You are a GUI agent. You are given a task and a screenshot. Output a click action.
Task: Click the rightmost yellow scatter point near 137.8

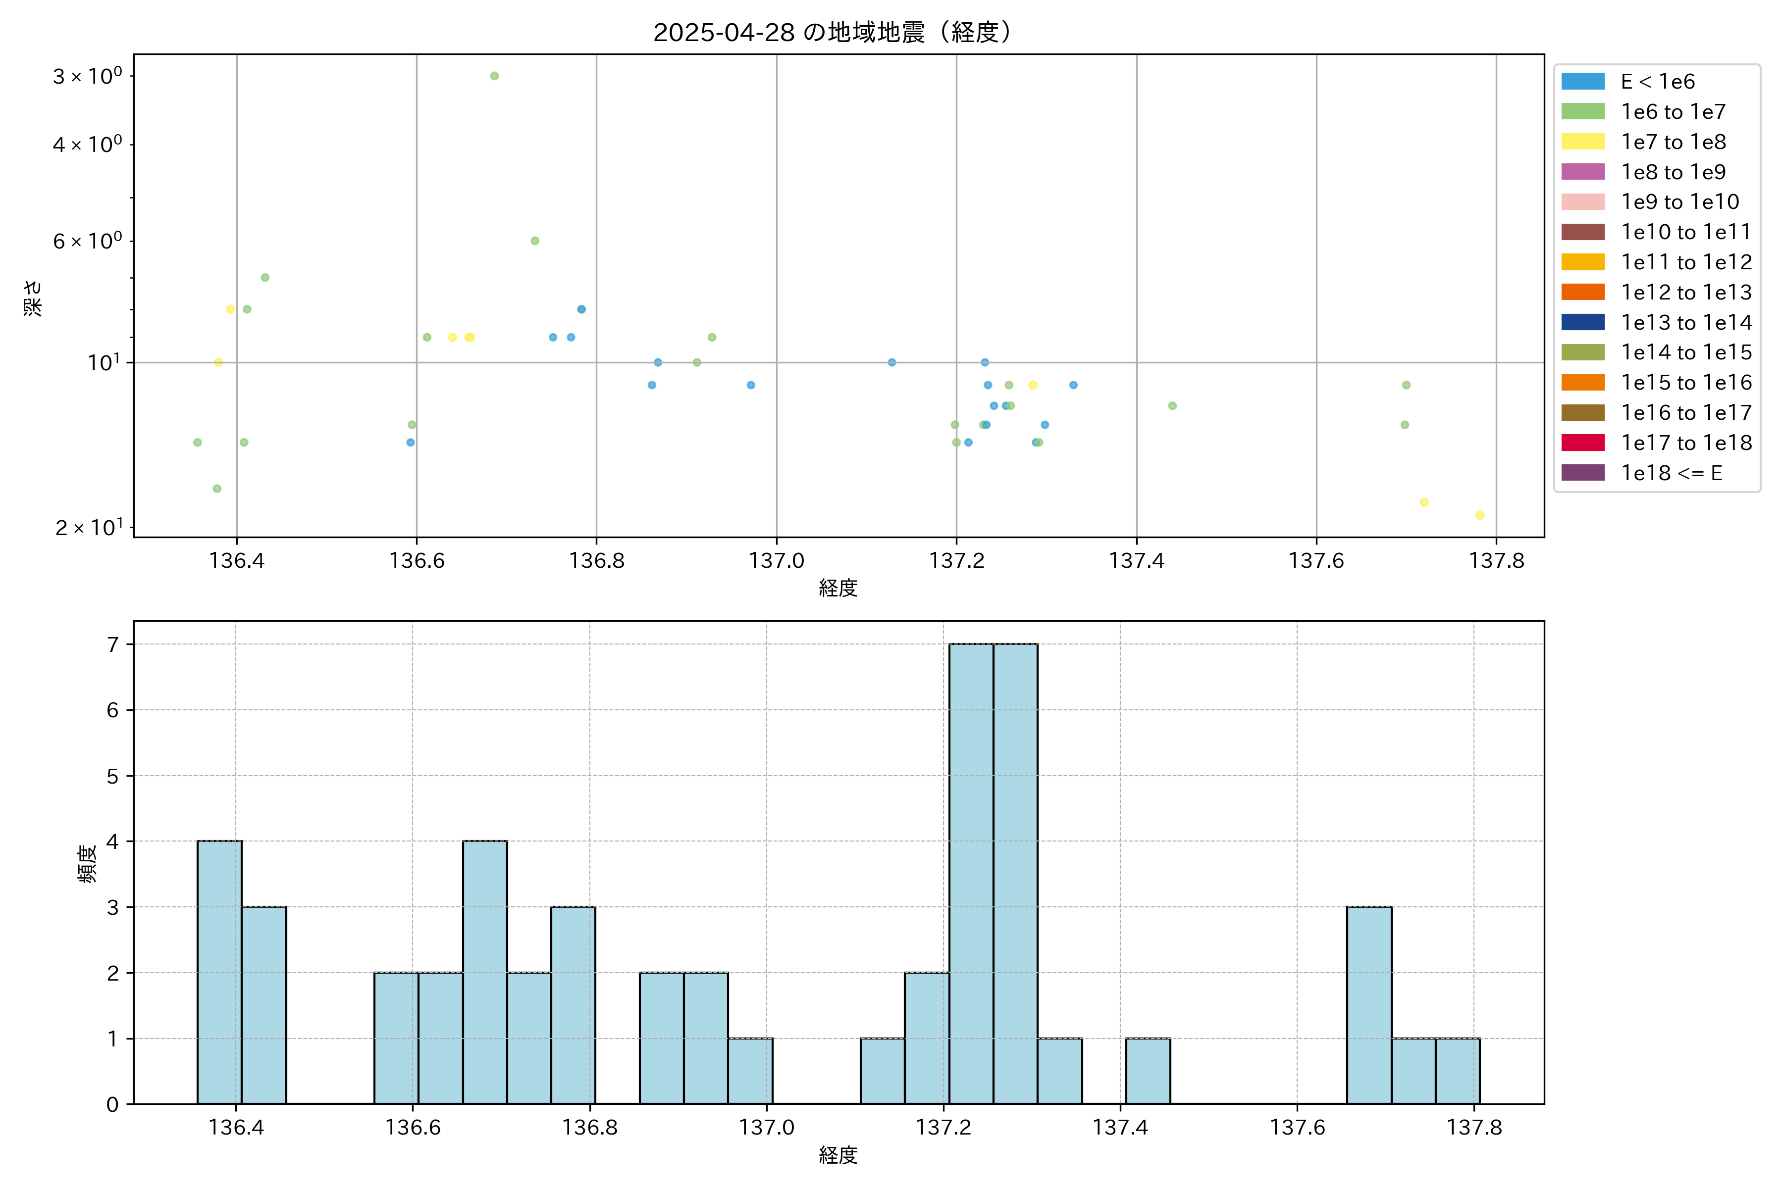[1479, 515]
